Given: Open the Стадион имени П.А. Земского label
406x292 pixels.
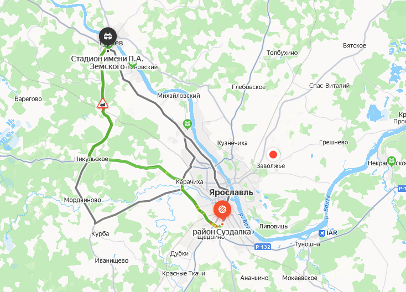Looking at the screenshot, I should click(107, 62).
